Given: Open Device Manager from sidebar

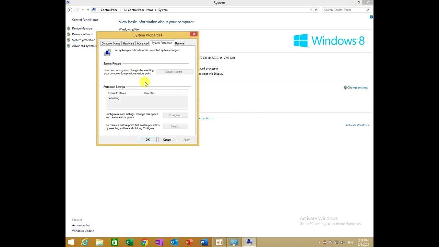Looking at the screenshot, I should point(82,28).
